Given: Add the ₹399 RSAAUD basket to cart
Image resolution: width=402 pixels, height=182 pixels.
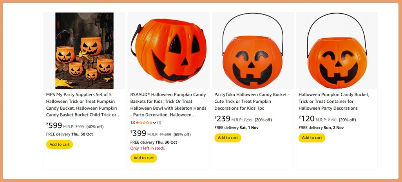Looking at the screenshot, I should pos(144,158).
